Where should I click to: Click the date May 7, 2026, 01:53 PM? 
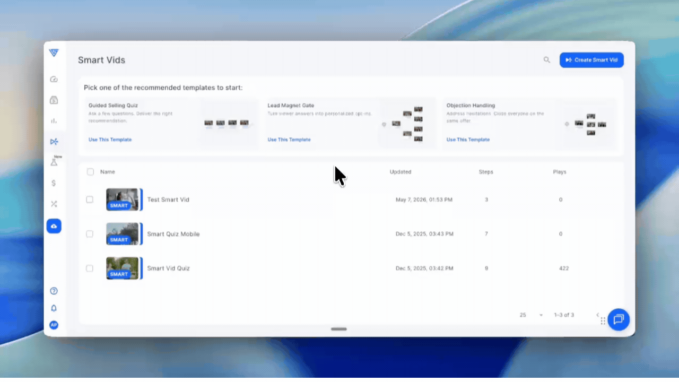coord(424,199)
